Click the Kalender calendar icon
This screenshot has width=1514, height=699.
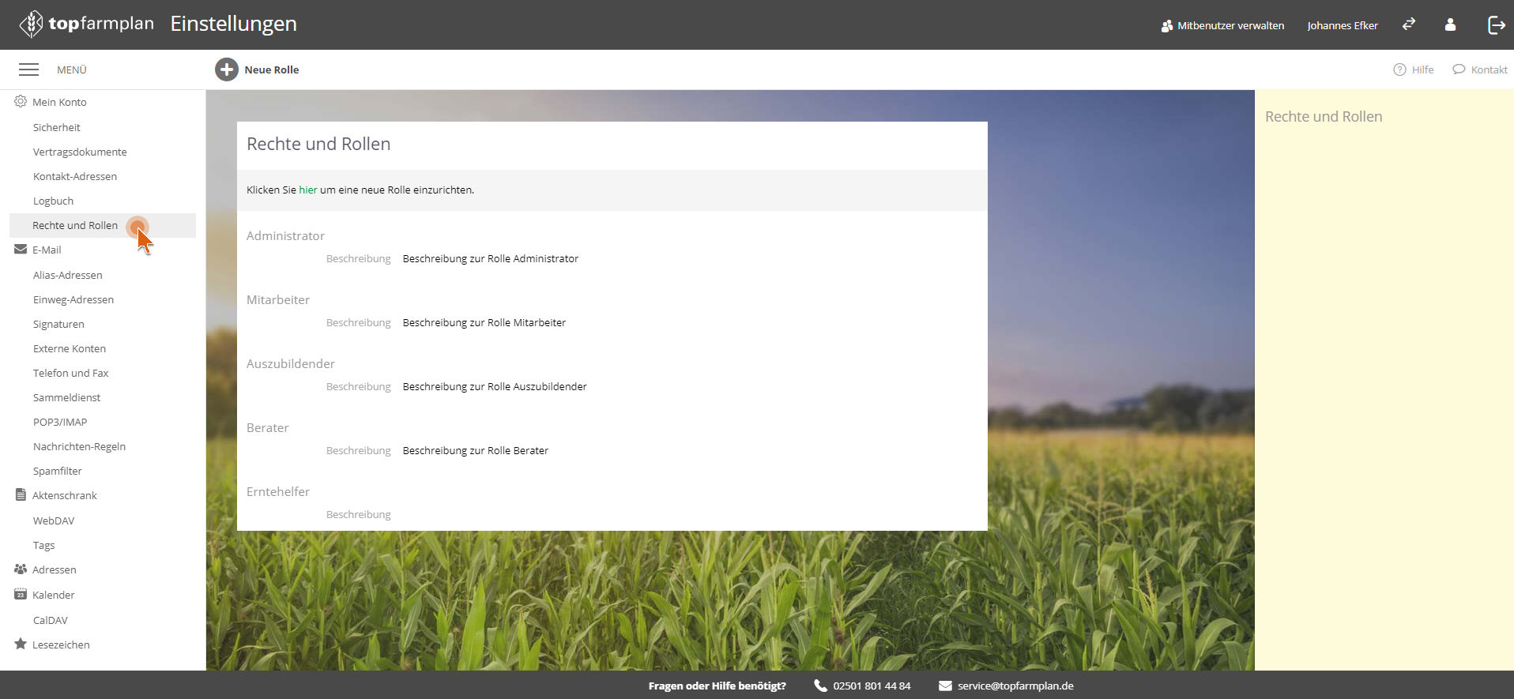click(x=21, y=594)
